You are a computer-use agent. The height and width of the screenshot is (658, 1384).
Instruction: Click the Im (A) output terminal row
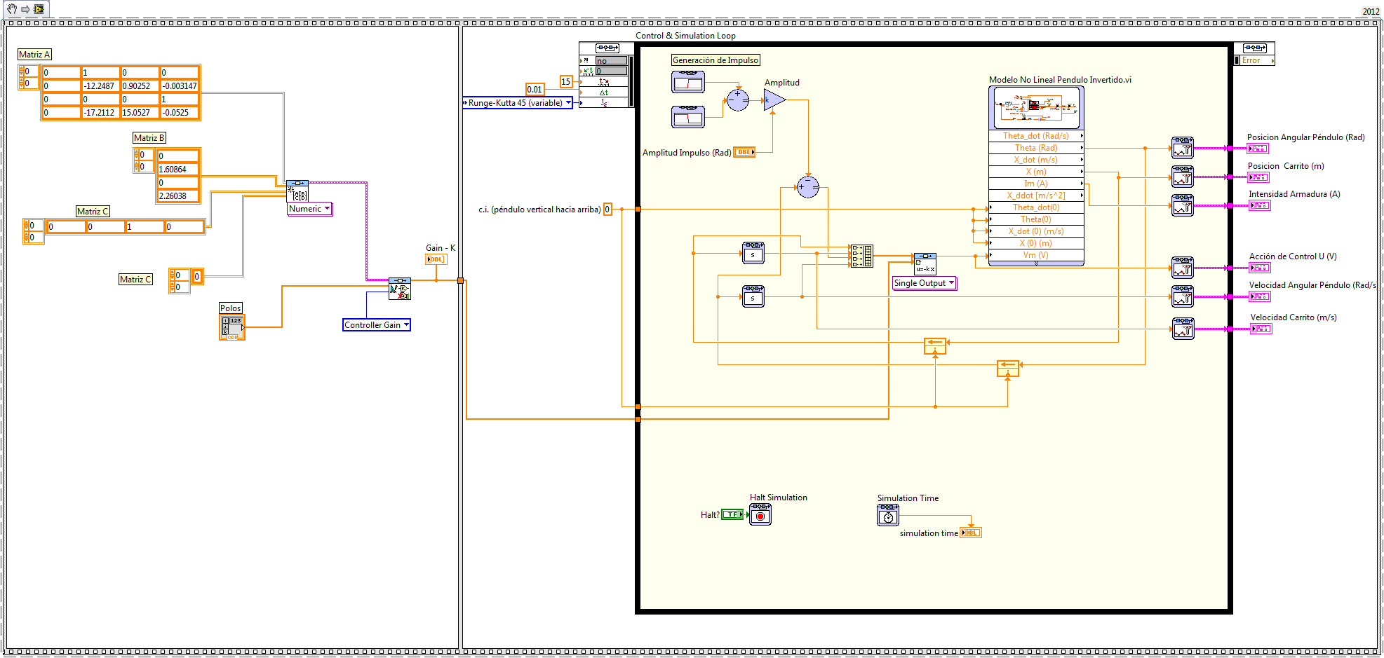click(1036, 184)
